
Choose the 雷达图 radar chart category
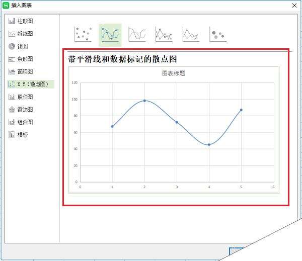(x=21, y=110)
